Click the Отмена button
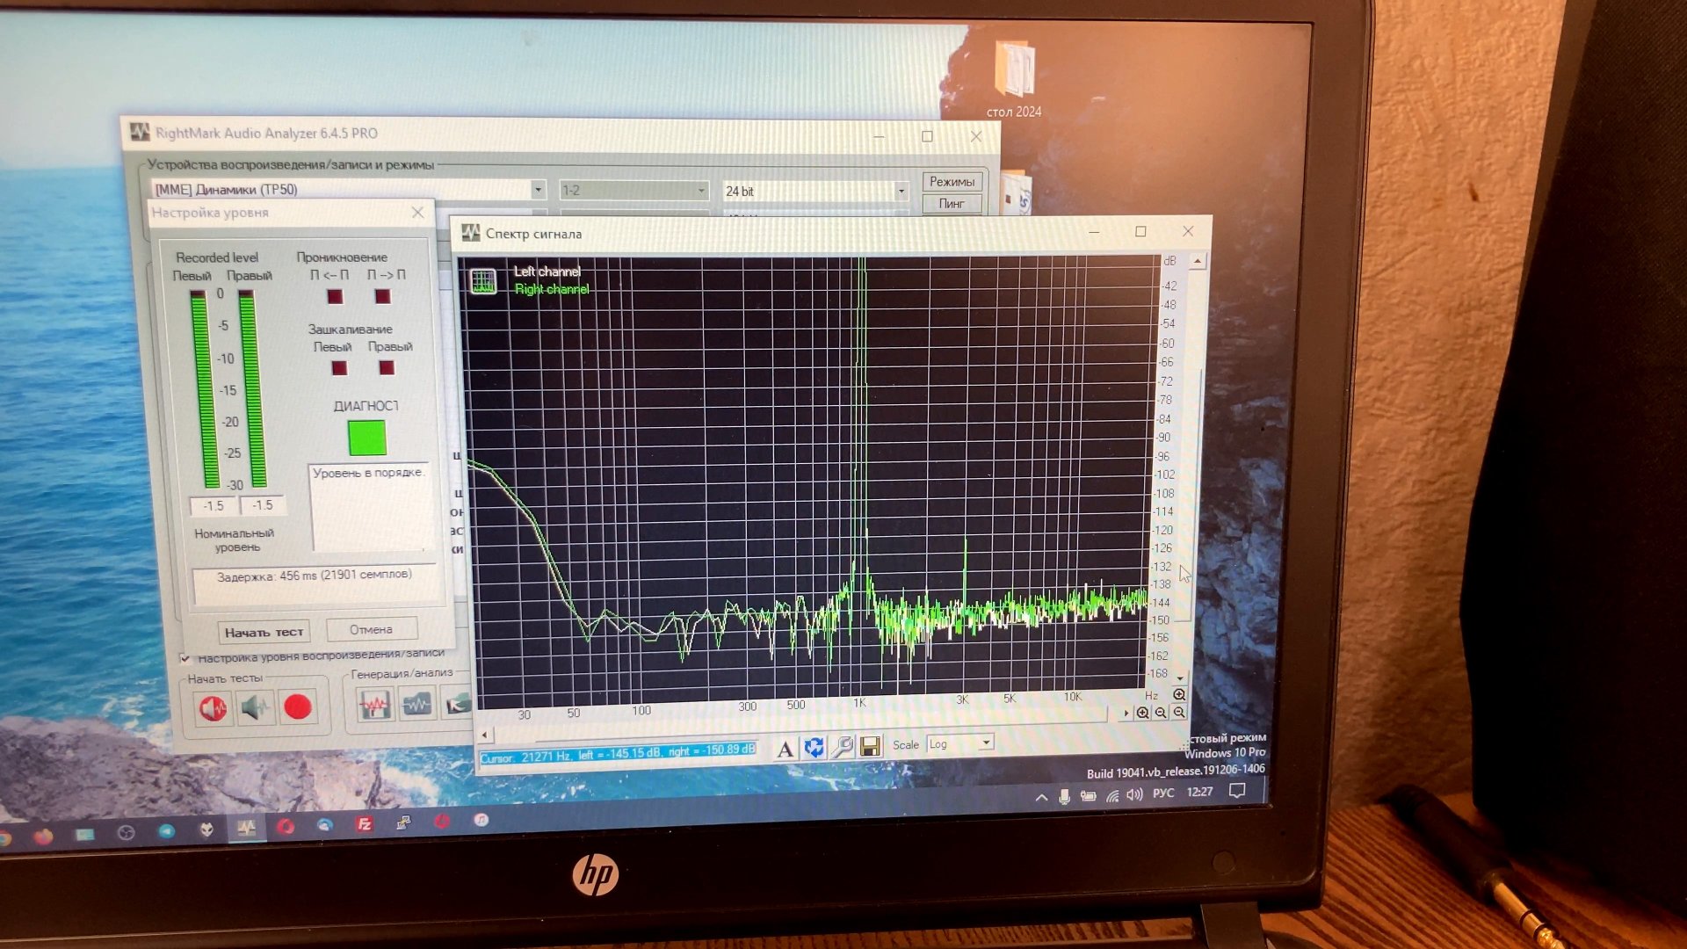 click(x=371, y=629)
